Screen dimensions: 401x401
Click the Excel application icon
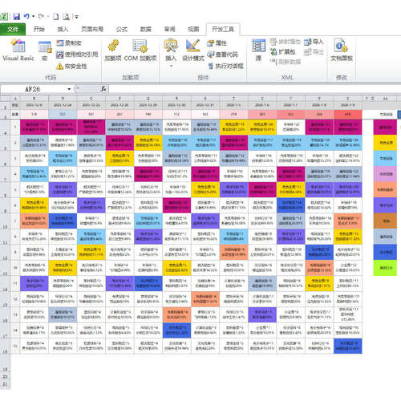point(4,17)
